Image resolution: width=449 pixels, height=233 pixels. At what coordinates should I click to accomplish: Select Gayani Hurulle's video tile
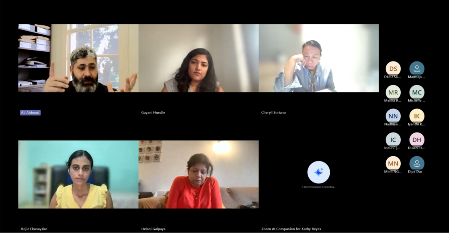[199, 58]
